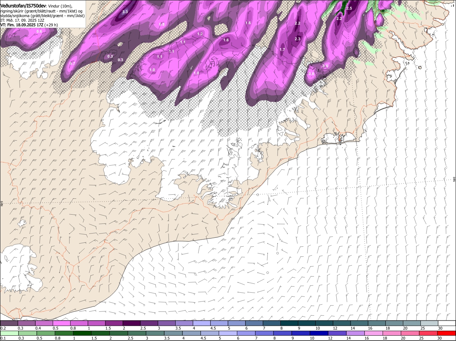Click the 'VT: Fim. 18.09.2025 17Z (+29 h)' line
The image size is (456, 341).
pos(29,25)
